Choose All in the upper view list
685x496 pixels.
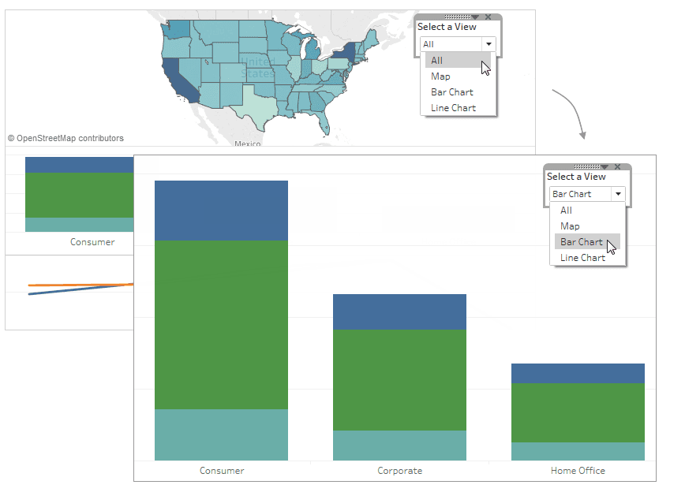(x=458, y=60)
